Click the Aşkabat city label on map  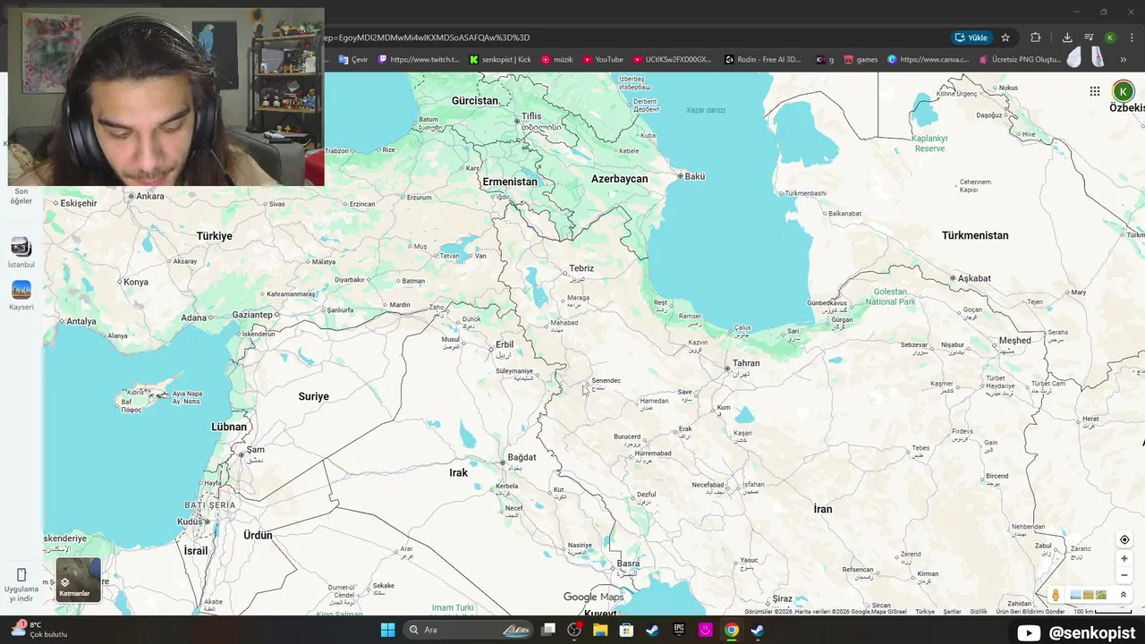coord(974,278)
